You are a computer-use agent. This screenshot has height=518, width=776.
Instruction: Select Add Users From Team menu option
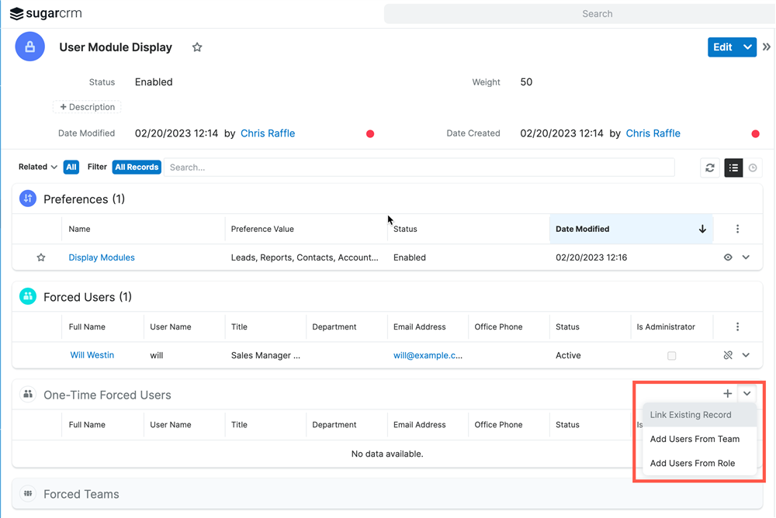pyautogui.click(x=695, y=439)
